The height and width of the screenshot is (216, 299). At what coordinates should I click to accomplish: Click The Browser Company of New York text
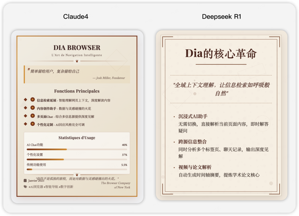point(115,185)
